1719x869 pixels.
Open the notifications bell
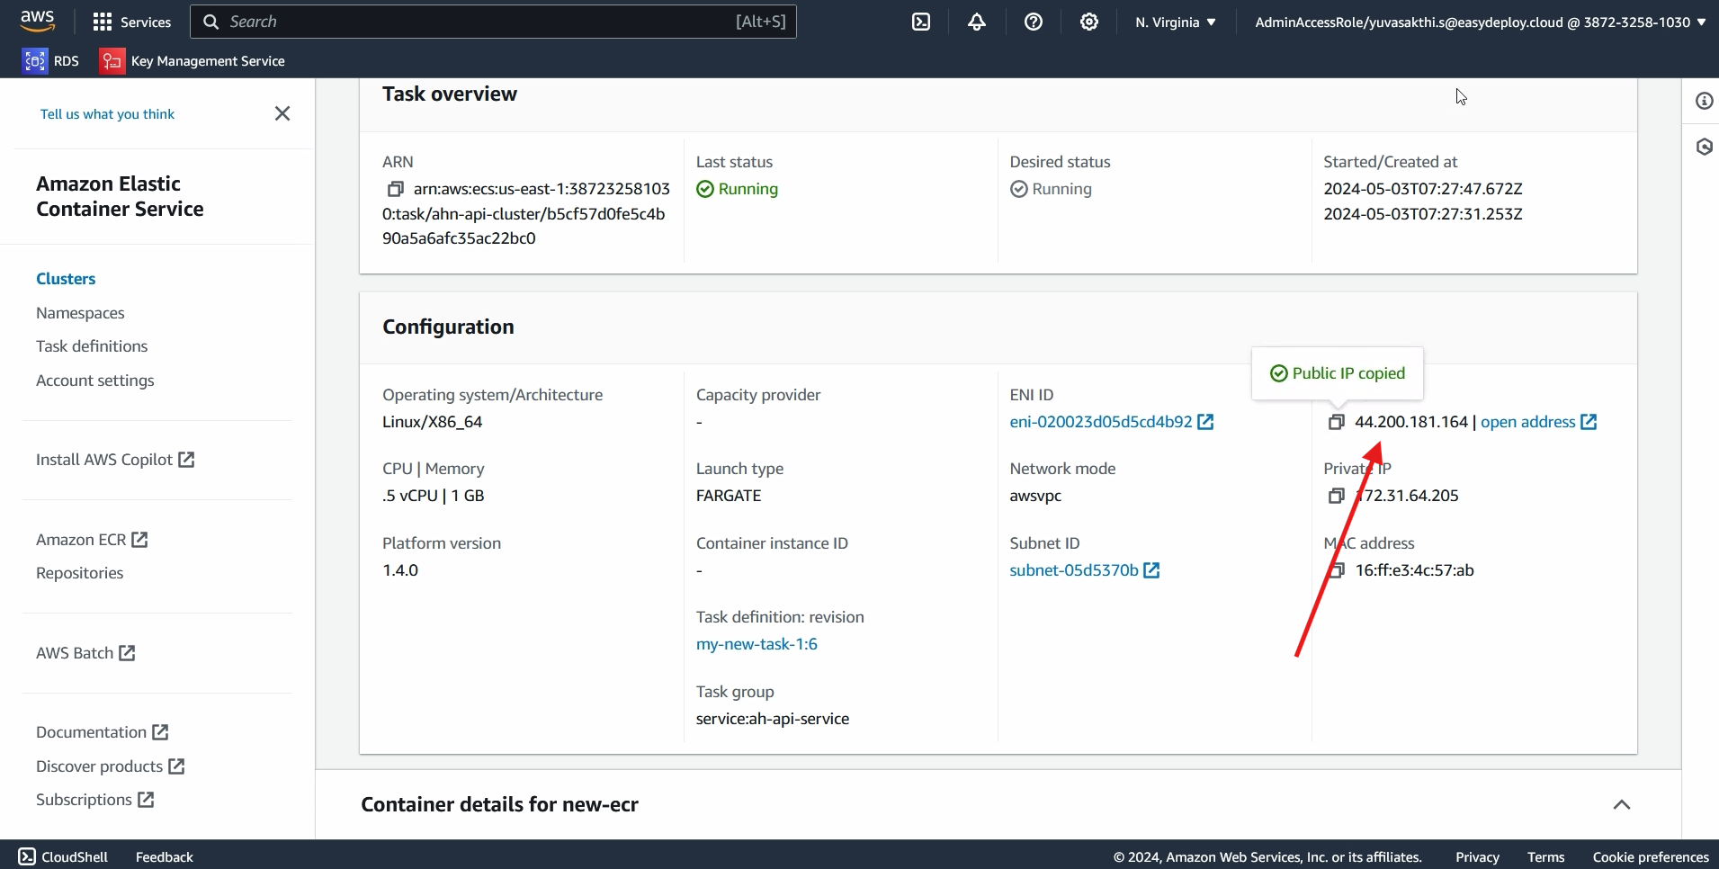point(977,22)
